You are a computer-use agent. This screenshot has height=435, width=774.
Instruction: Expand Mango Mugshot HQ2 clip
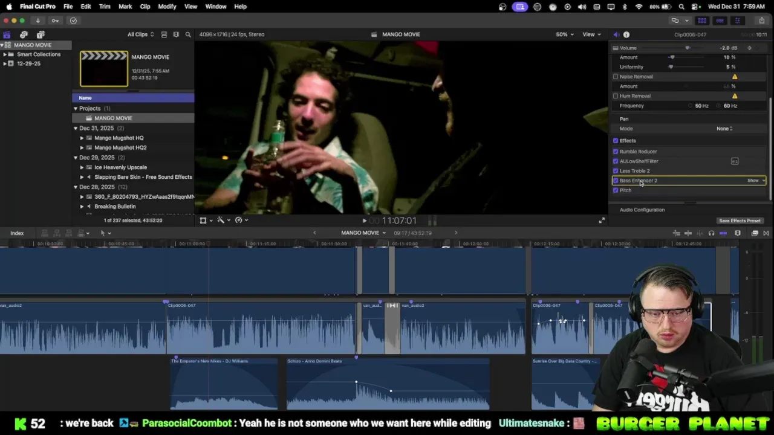[82, 147]
